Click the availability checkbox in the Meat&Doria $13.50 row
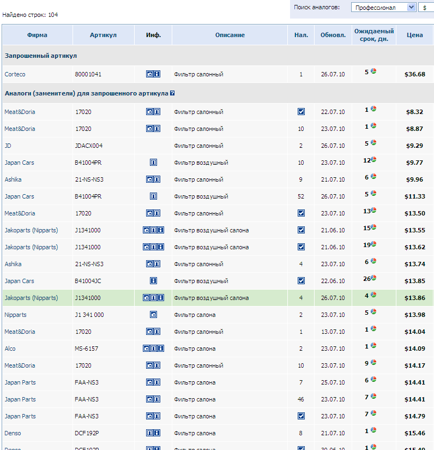The height and width of the screenshot is (450, 434). pos(301,213)
